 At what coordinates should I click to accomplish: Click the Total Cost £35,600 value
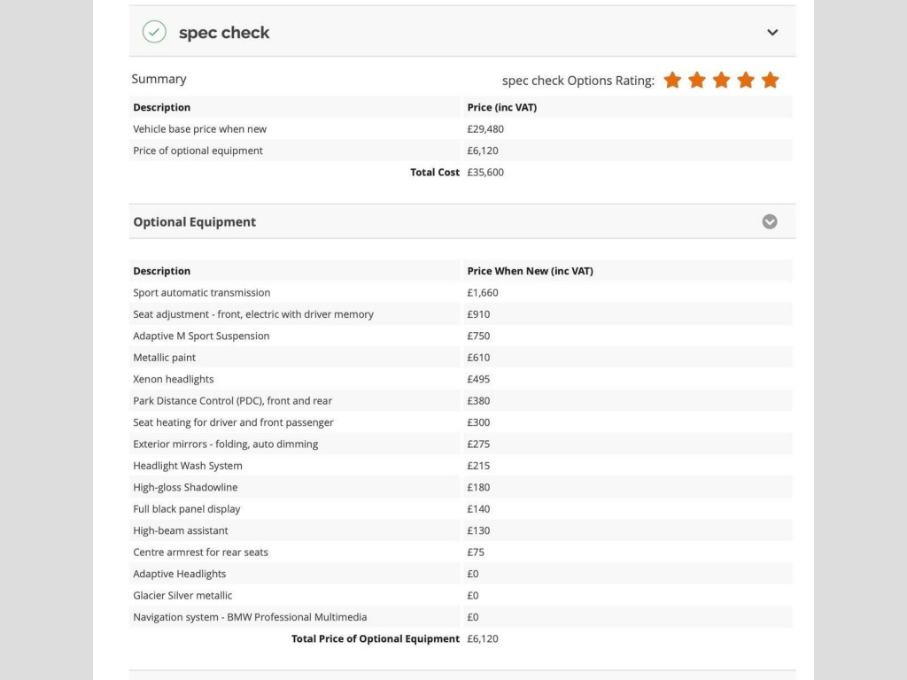point(485,173)
